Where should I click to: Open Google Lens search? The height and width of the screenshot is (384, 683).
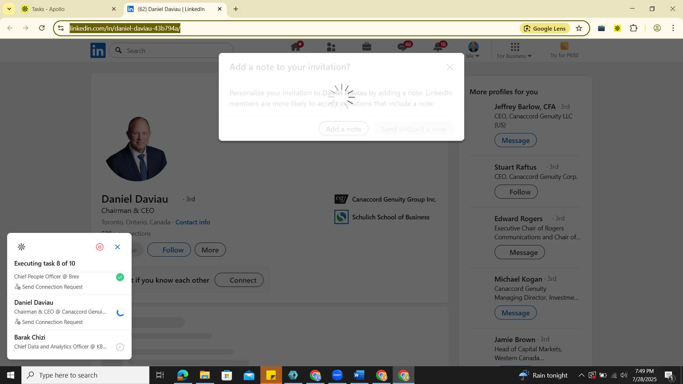(545, 28)
